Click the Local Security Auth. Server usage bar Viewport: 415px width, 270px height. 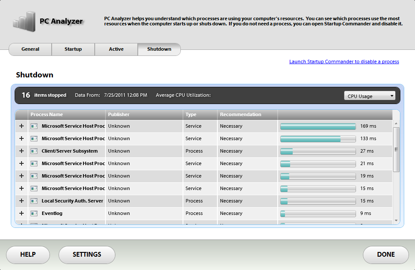tap(318, 201)
